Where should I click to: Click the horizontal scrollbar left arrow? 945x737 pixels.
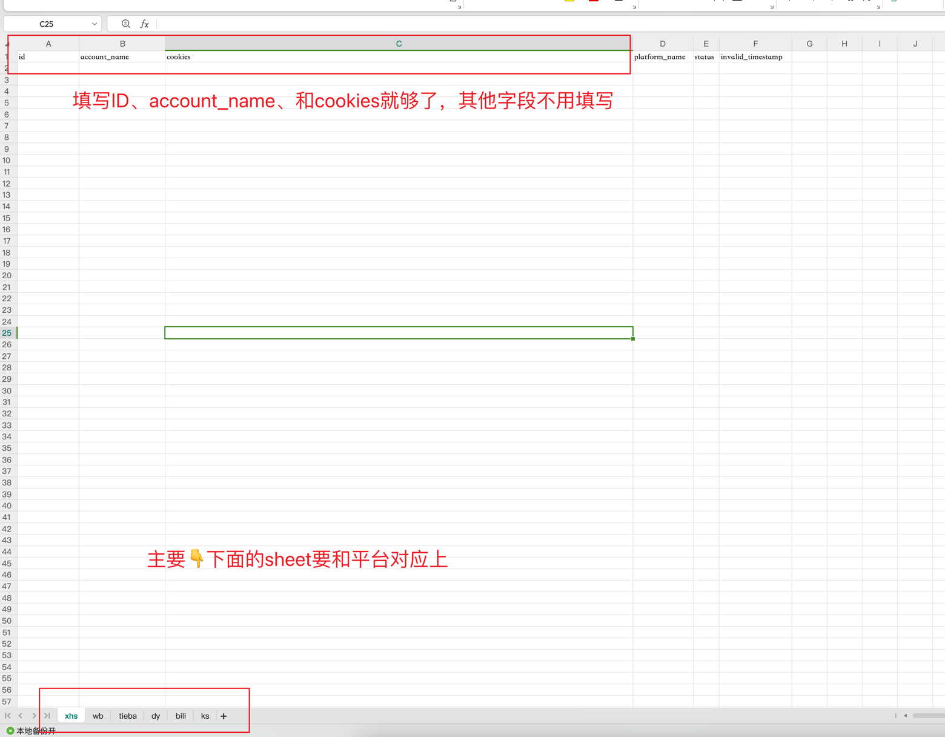click(906, 716)
